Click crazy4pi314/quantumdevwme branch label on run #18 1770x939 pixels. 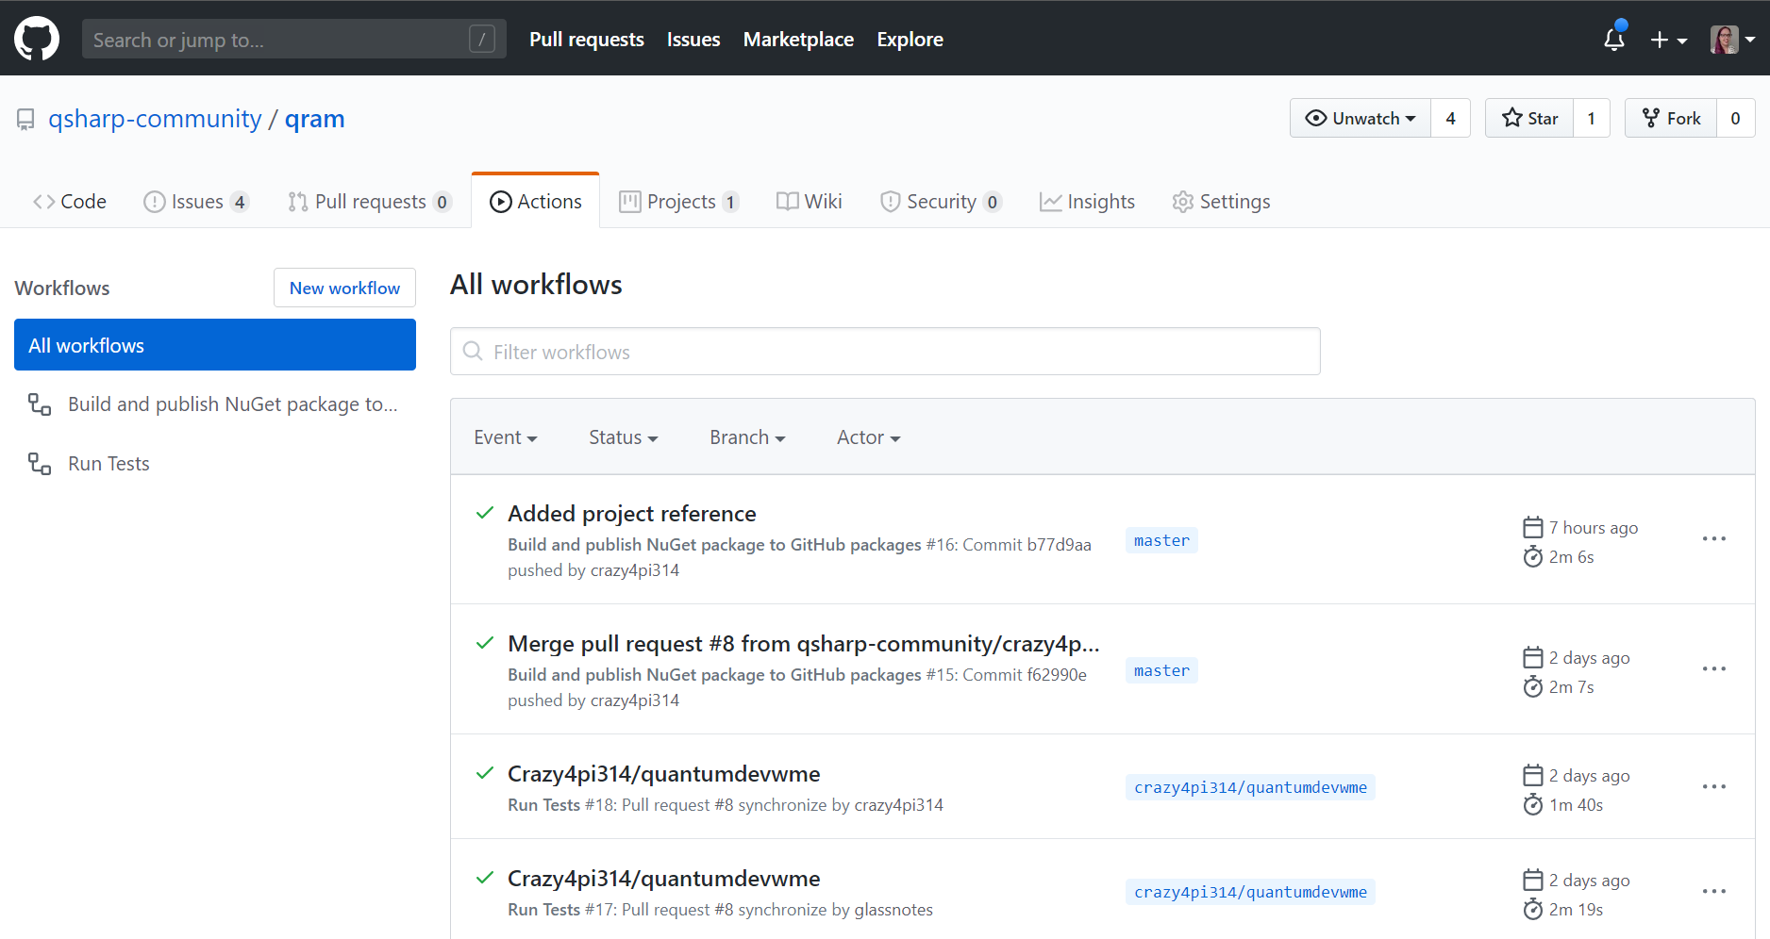pyautogui.click(x=1250, y=787)
